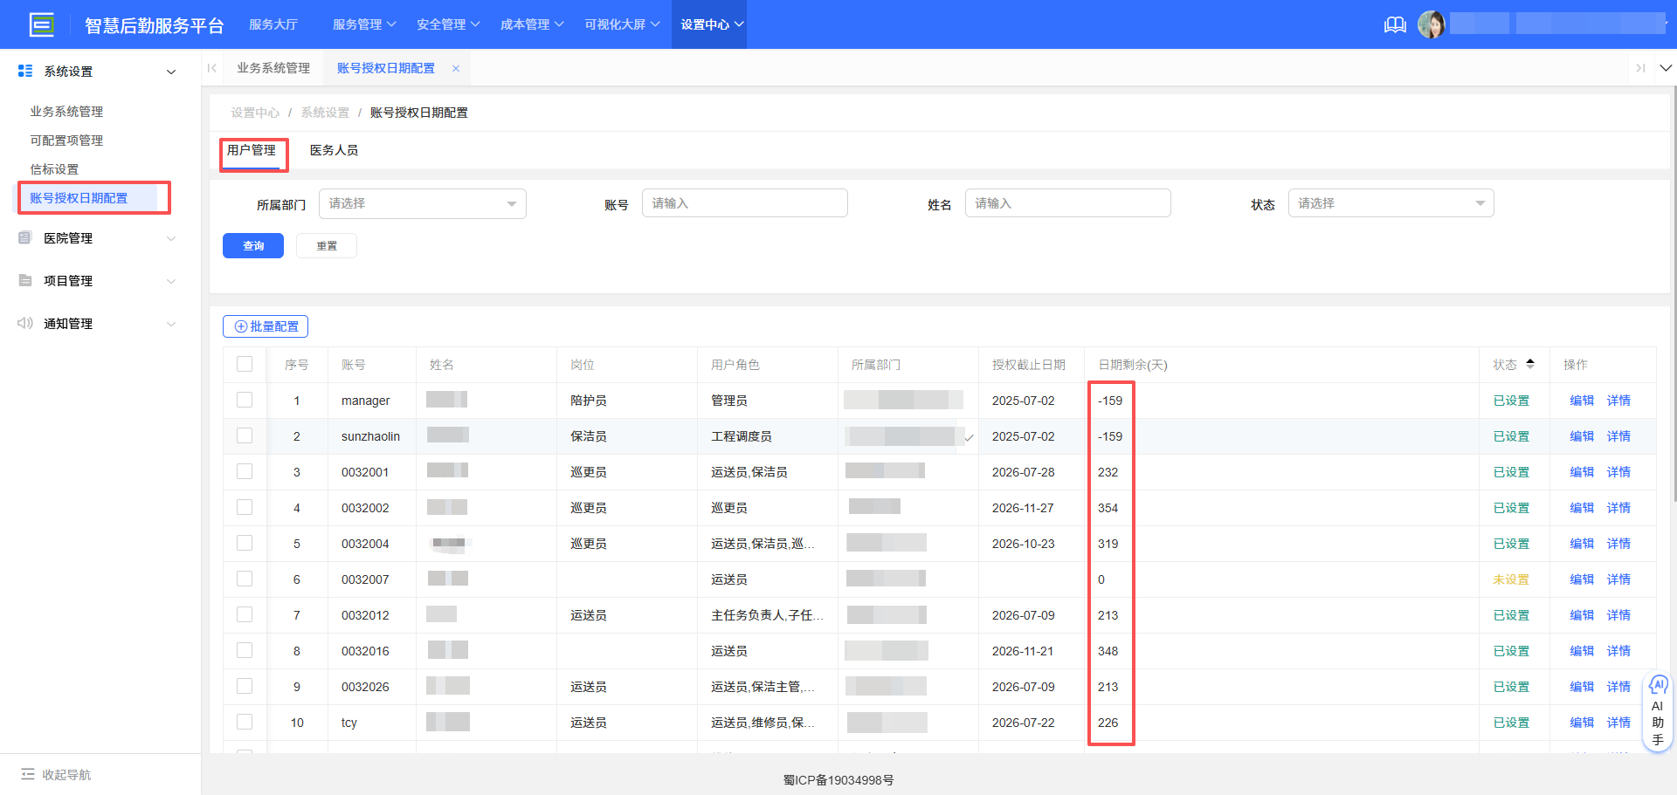
Task: Click the 医院管理 sidebar icon
Action: pyautogui.click(x=24, y=238)
